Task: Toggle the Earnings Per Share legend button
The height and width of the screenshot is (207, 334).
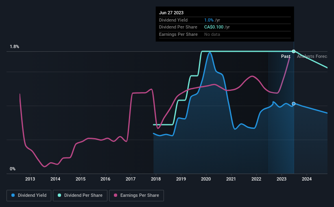Action: click(136, 196)
